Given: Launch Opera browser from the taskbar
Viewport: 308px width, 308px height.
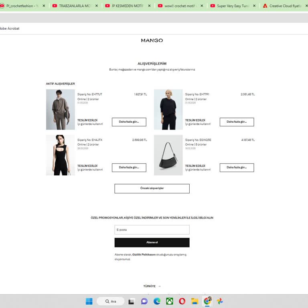Looking at the screenshot, I should click(182, 301).
